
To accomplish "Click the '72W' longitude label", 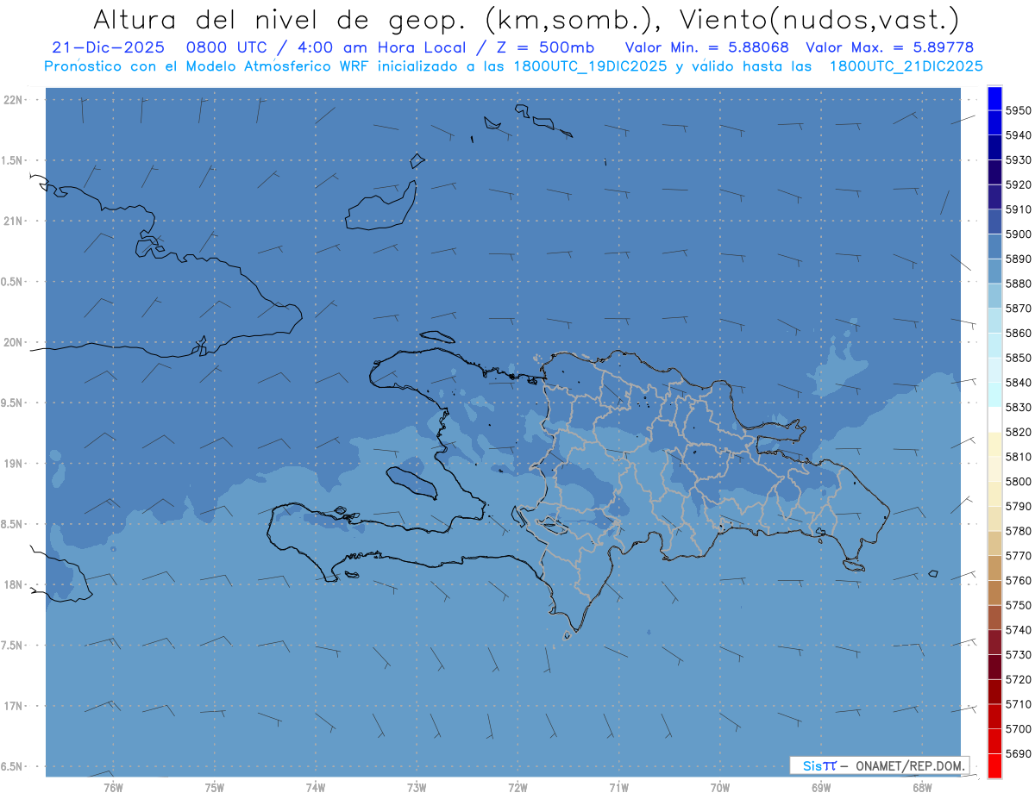I will (x=517, y=788).
